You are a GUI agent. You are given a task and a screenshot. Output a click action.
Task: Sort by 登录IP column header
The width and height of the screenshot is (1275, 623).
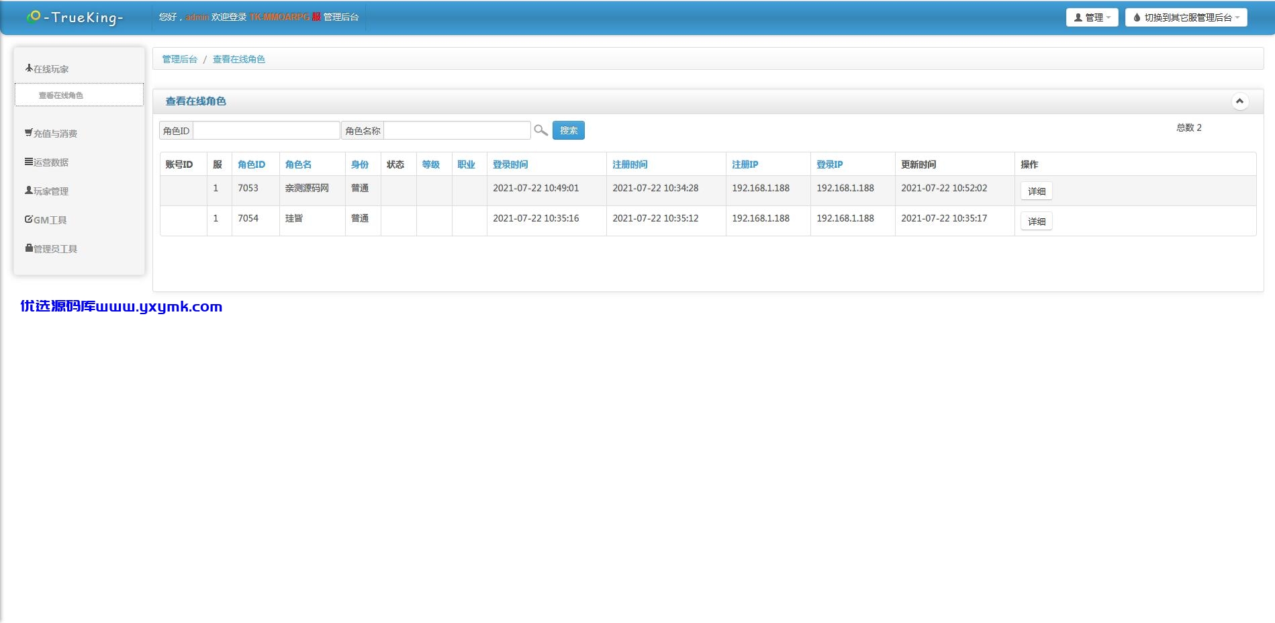pos(830,164)
